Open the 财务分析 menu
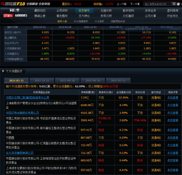 [106, 16]
